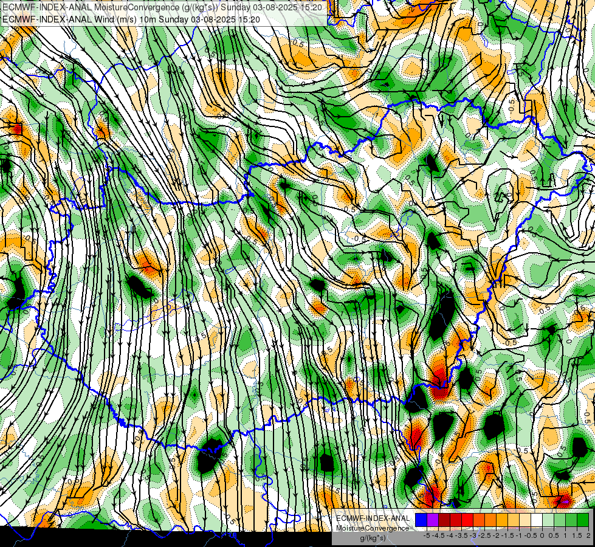Click the legend tick label -1.5
Screen dimensions: 595x547
click(507, 535)
